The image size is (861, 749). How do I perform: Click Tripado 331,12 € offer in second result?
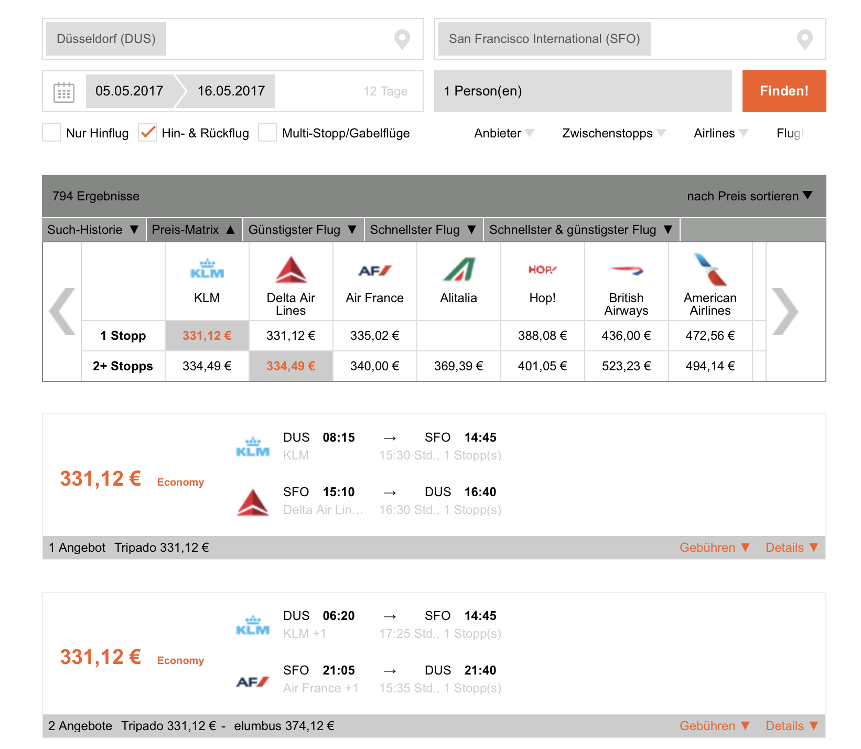[x=168, y=726]
